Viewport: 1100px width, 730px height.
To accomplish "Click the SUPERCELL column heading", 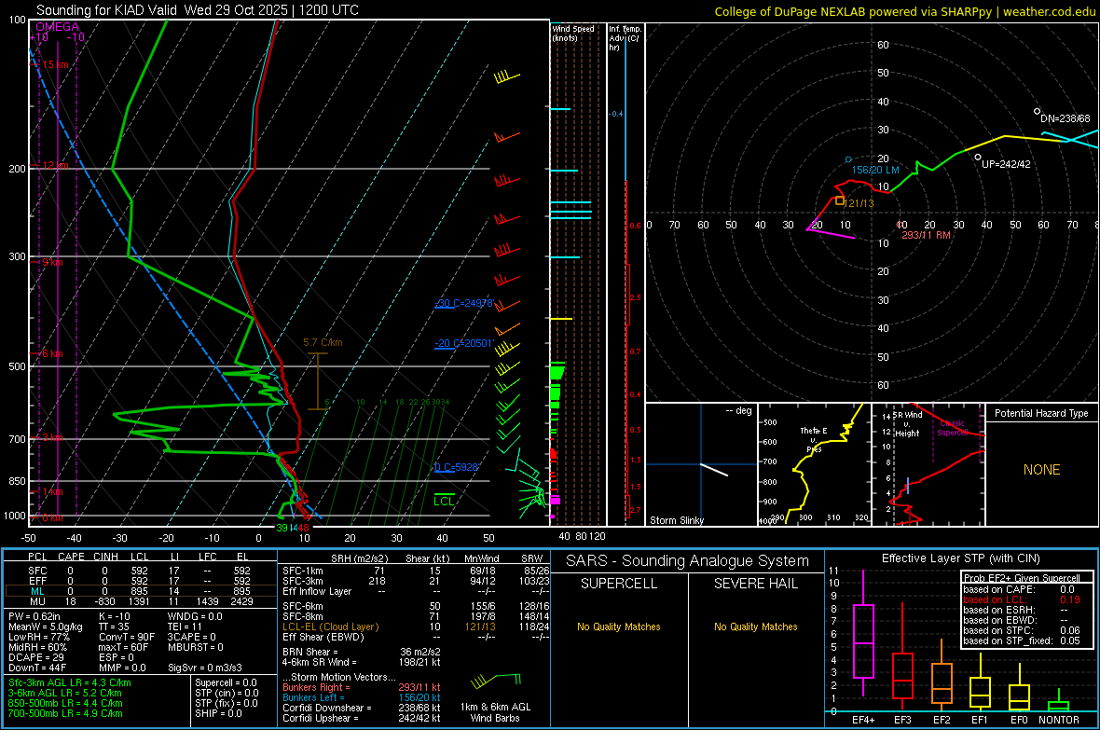I will point(619,584).
